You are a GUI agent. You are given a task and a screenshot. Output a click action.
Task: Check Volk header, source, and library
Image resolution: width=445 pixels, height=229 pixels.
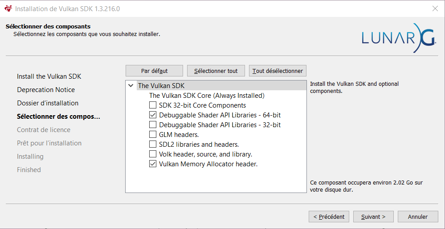[153, 154]
